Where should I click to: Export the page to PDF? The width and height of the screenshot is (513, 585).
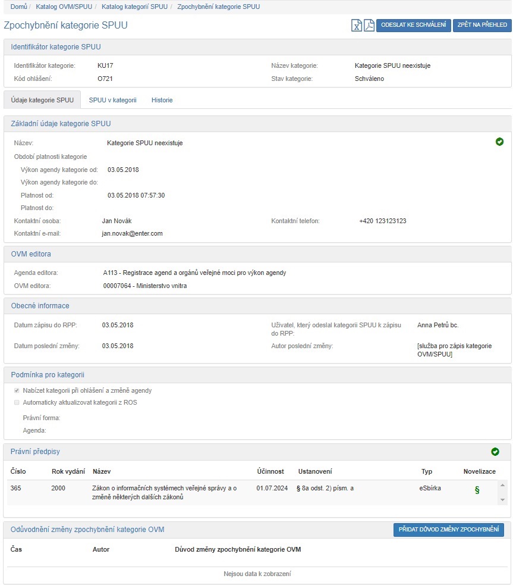(369, 26)
